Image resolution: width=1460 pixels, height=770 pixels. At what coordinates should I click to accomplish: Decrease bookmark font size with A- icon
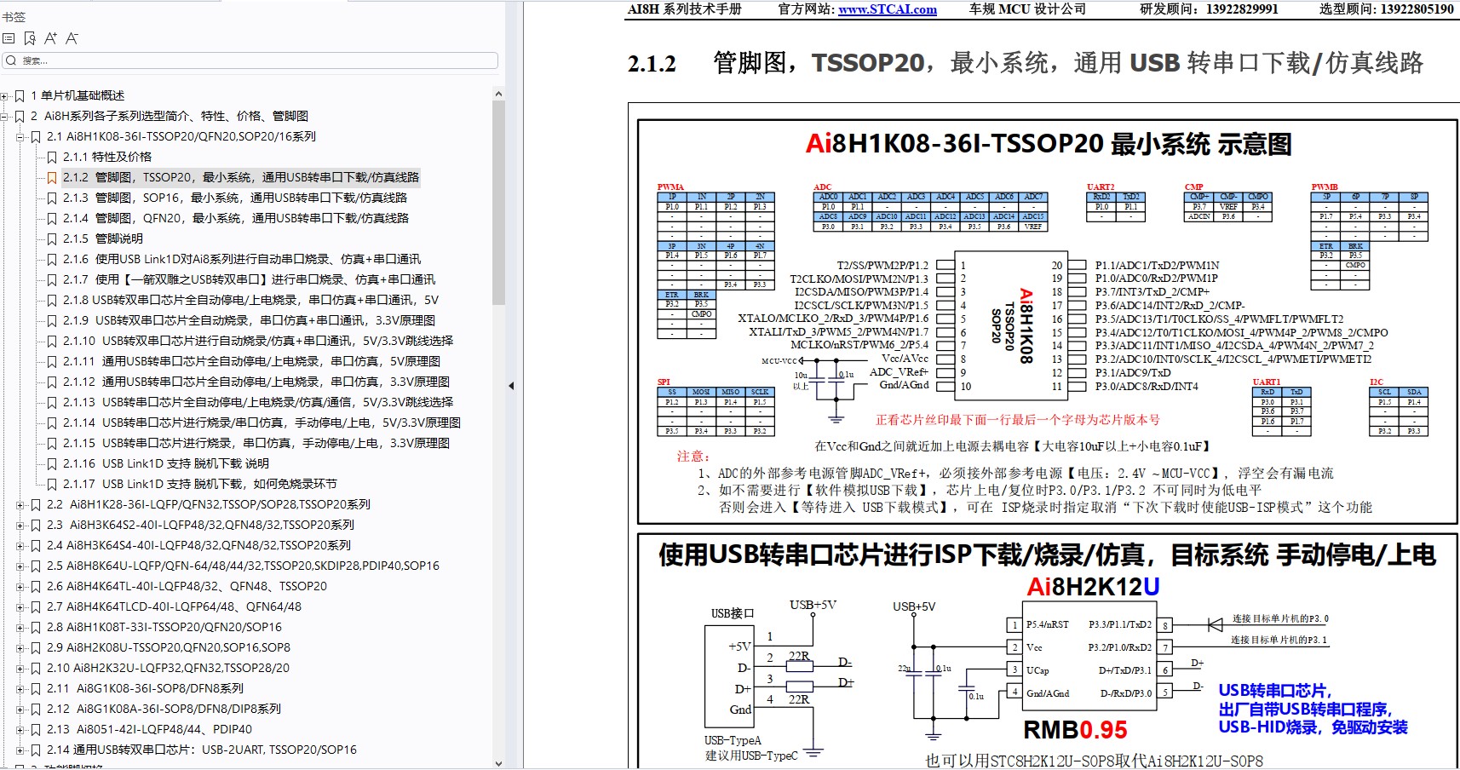pos(72,38)
